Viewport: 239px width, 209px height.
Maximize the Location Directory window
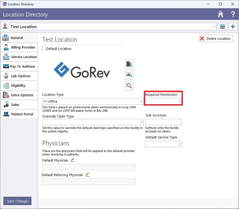[x=220, y=4]
